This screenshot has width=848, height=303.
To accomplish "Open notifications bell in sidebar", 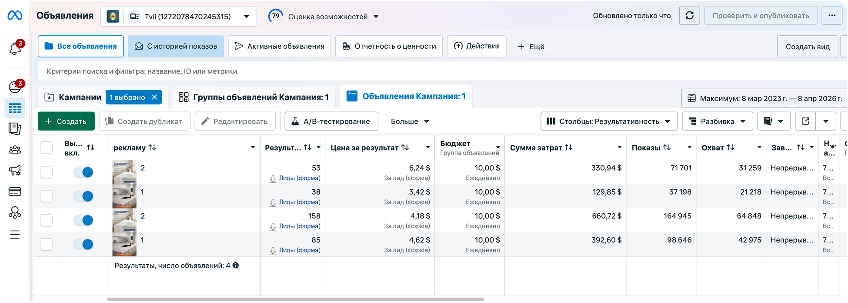I will click(x=15, y=48).
